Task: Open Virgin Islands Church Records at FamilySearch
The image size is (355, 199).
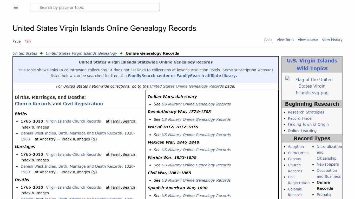Action: tap(73, 121)
